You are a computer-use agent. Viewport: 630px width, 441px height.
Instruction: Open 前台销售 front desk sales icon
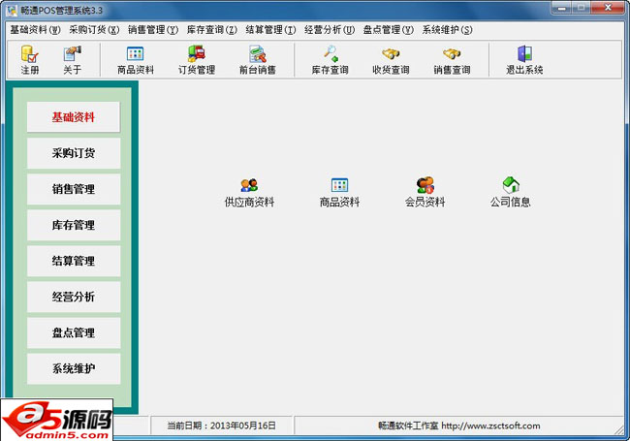[x=258, y=60]
